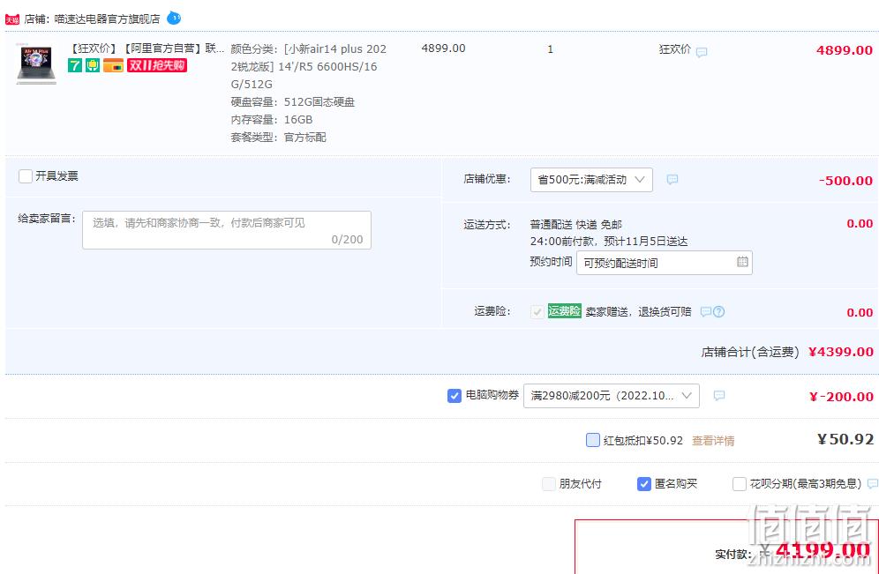879x574 pixels.
Task: Click the calendar icon in delivery time field
Action: pos(742,262)
